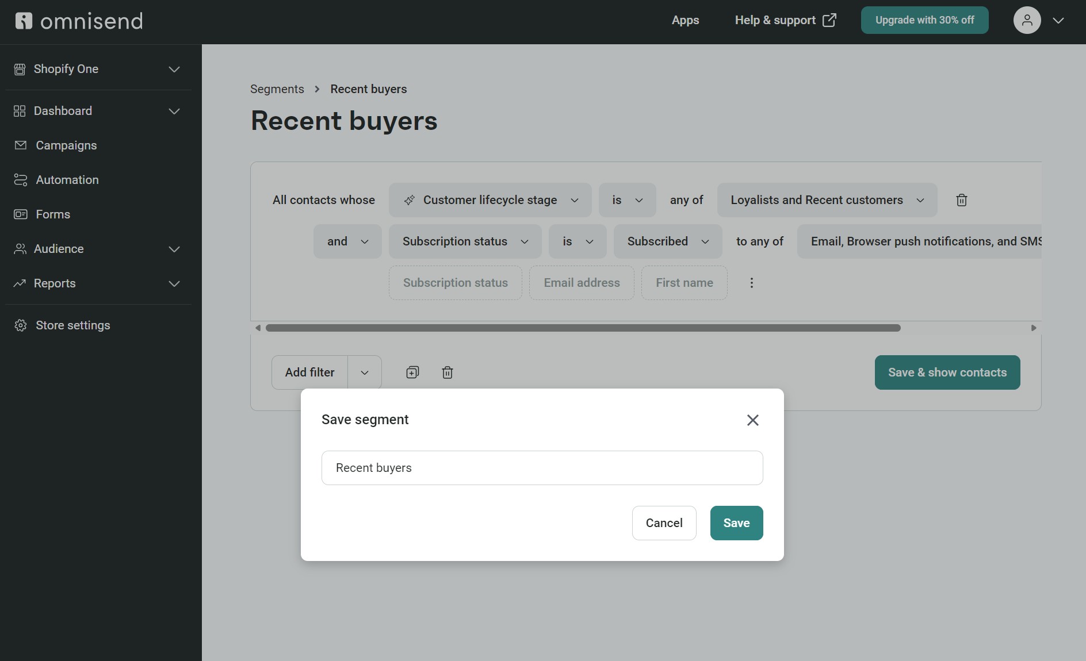Click the omnisend logo
Screen dimensions: 1086x661
click(78, 20)
